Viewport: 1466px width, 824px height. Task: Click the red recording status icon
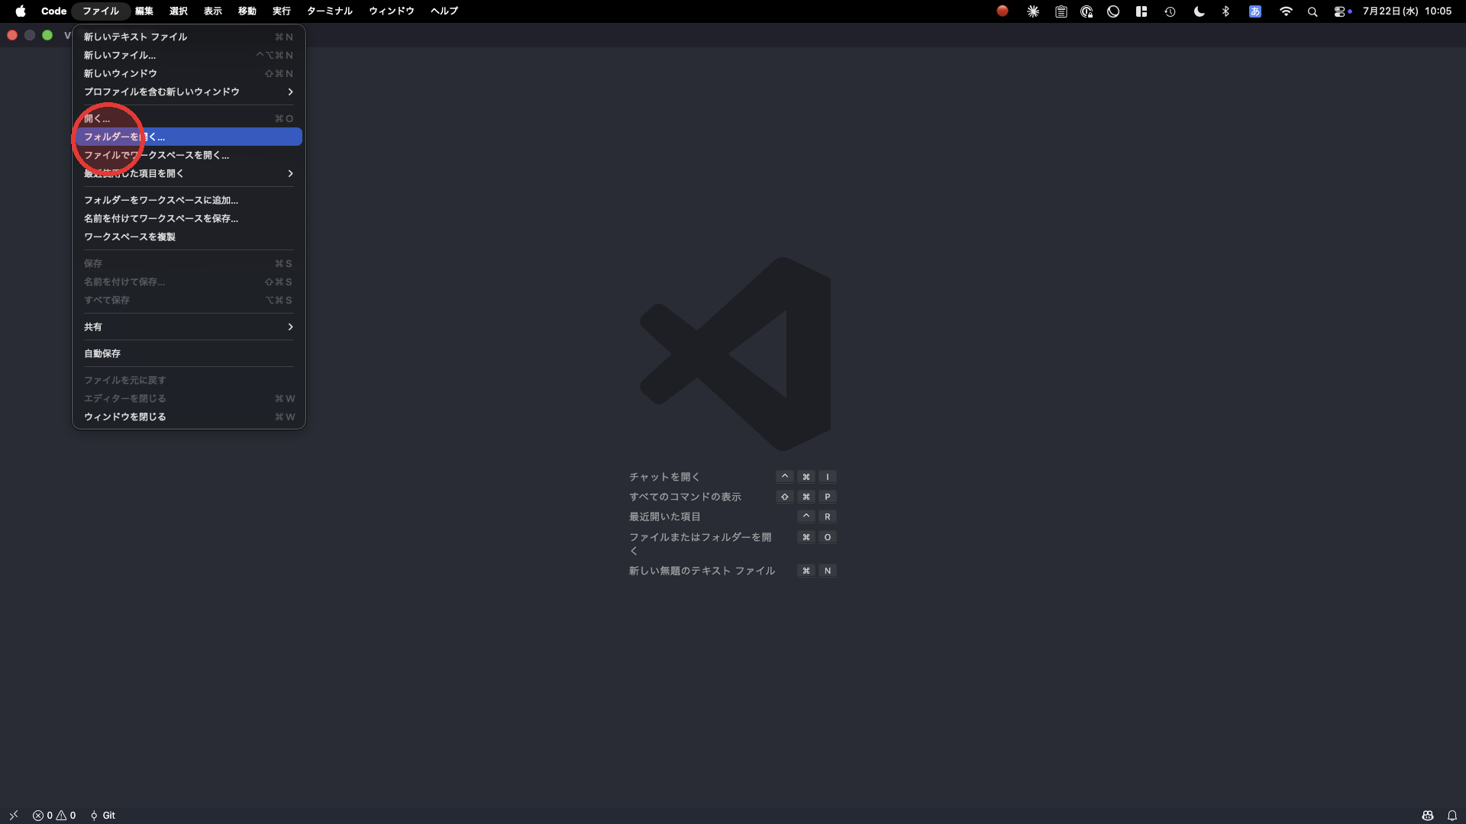[x=1003, y=11]
